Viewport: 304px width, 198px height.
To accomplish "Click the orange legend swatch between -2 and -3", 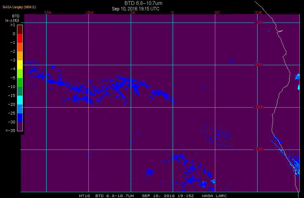I will pyautogui.click(x=20, y=56).
